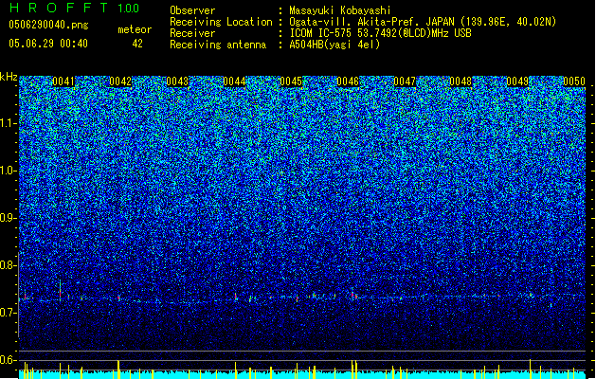
Task: Click the 'Receiving Location' field label
Action: pos(221,22)
